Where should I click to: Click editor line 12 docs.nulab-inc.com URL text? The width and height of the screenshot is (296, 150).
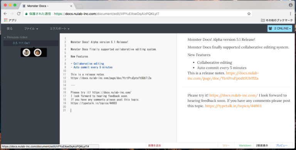(x=111, y=78)
